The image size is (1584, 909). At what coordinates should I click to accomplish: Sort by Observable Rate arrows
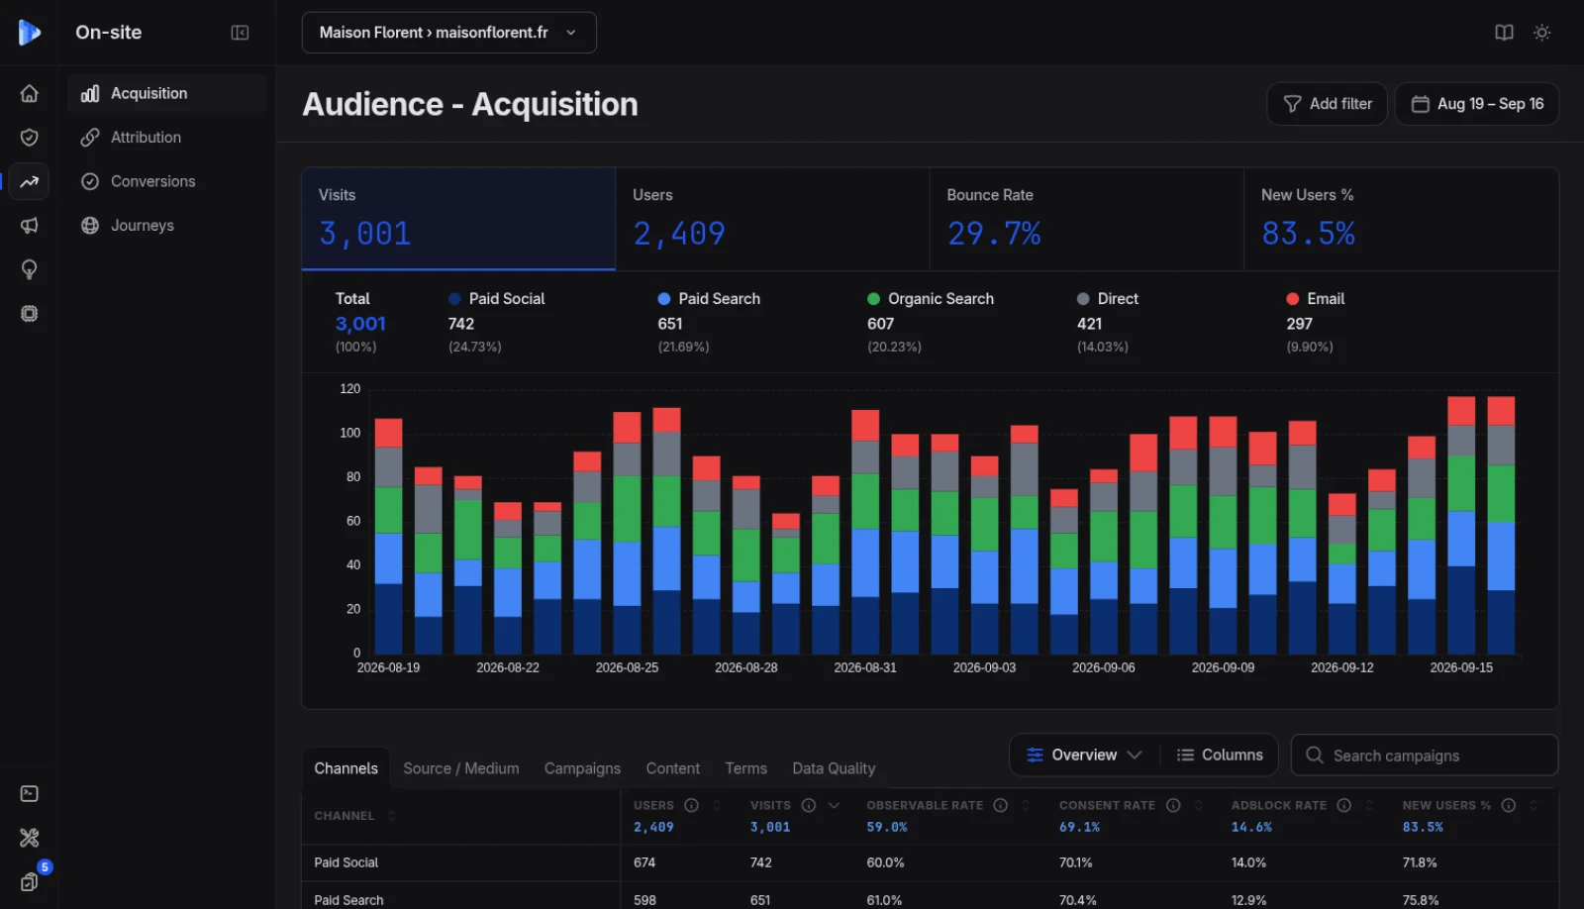click(x=1026, y=805)
